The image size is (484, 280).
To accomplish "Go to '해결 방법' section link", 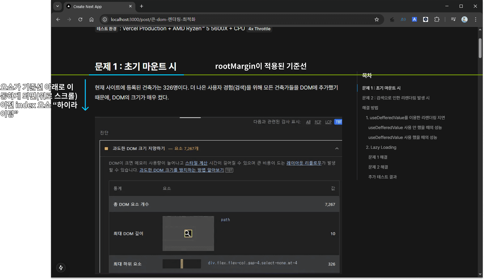I will coord(370,108).
